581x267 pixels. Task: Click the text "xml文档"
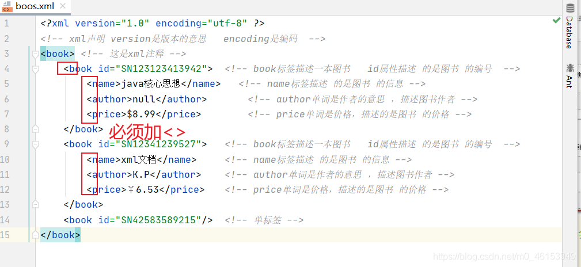click(x=139, y=159)
